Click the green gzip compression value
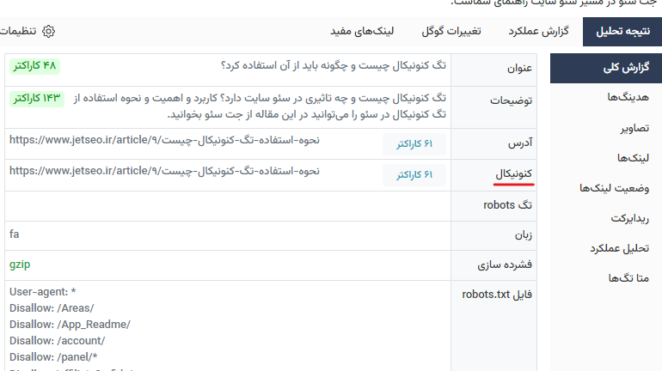The image size is (662, 371). coord(20,265)
